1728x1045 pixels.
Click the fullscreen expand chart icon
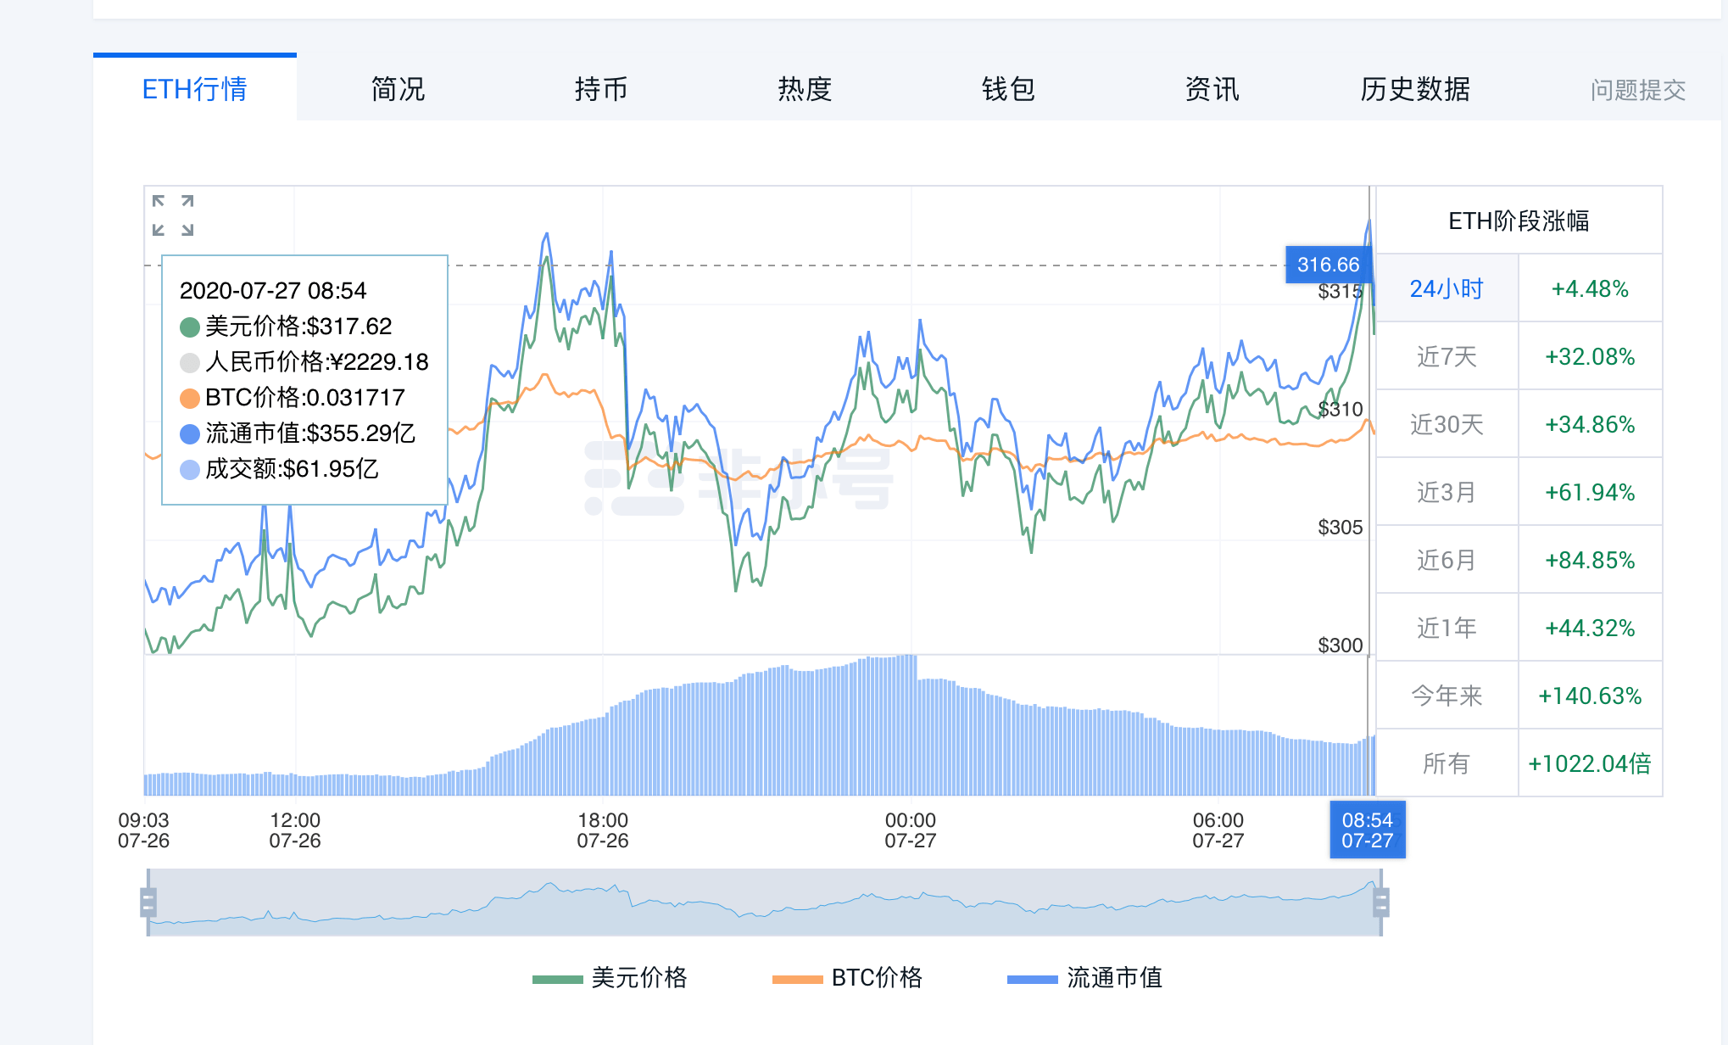[x=173, y=215]
